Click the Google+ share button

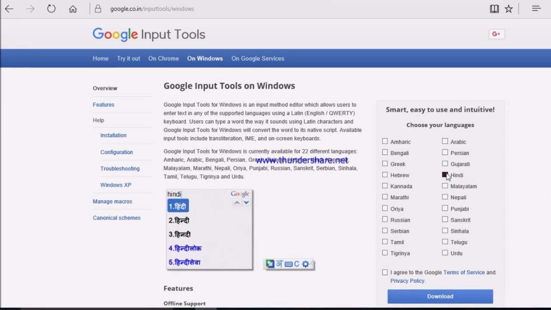point(496,34)
